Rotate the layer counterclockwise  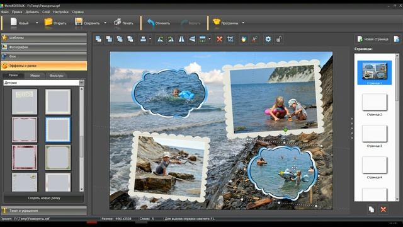161,39
